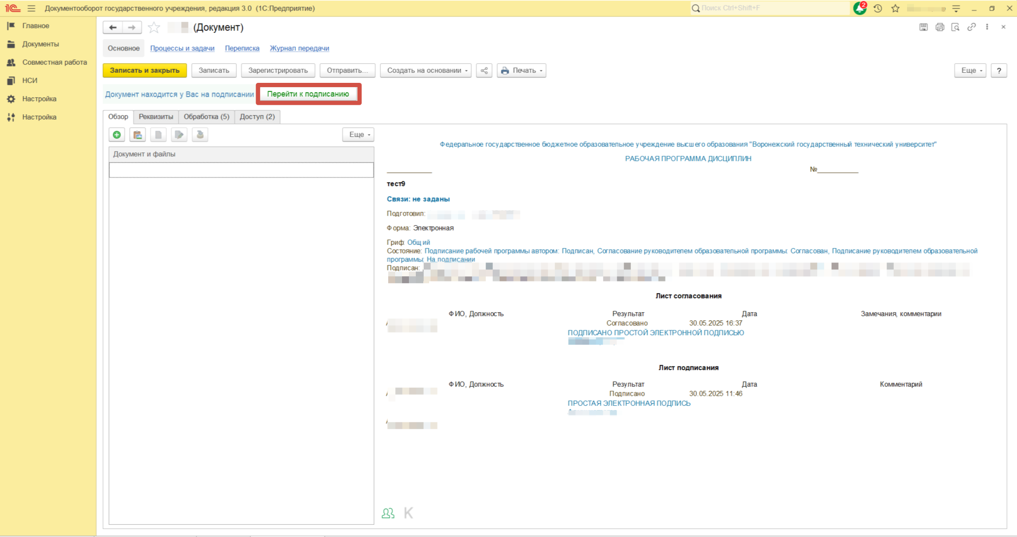This screenshot has height=537, width=1017.
Task: Switch to the Реквизиты tab
Action: (x=156, y=117)
